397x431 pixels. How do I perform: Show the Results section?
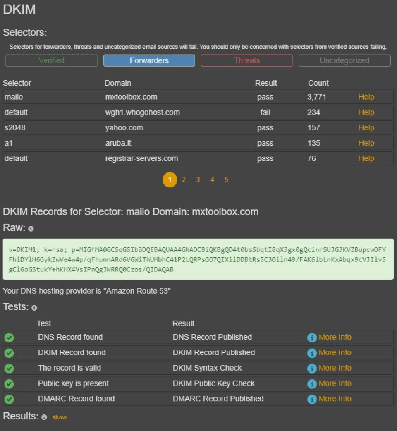pos(59,417)
